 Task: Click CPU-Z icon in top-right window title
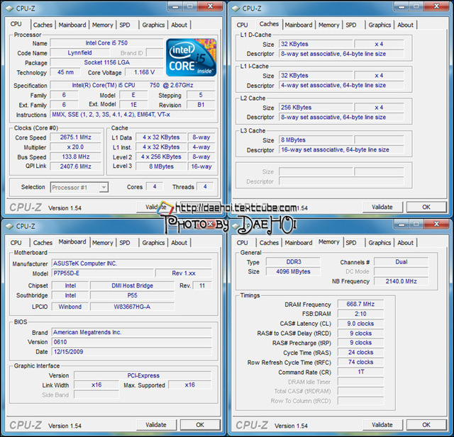point(236,8)
